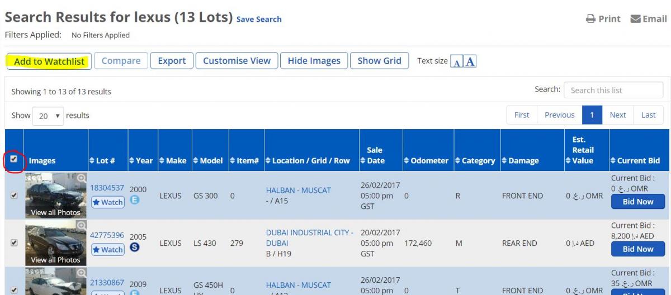Click Save Search link
Image resolution: width=671 pixels, height=295 pixels.
tap(259, 19)
